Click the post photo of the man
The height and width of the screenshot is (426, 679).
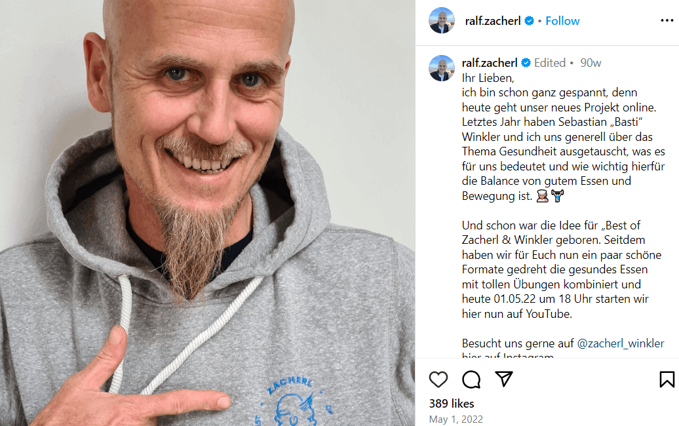[x=207, y=213]
